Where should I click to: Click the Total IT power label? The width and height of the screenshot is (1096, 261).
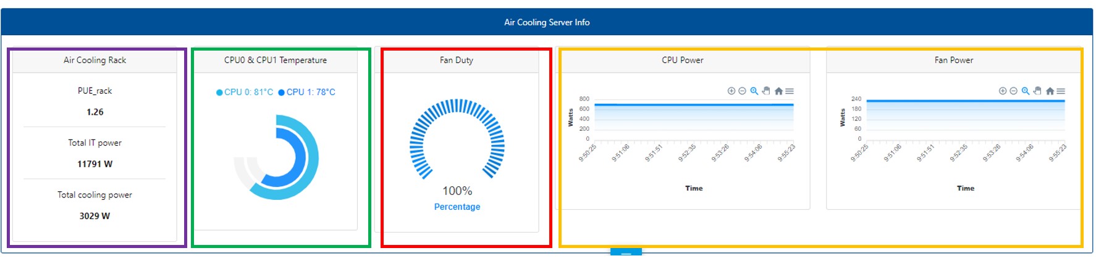tap(95, 143)
